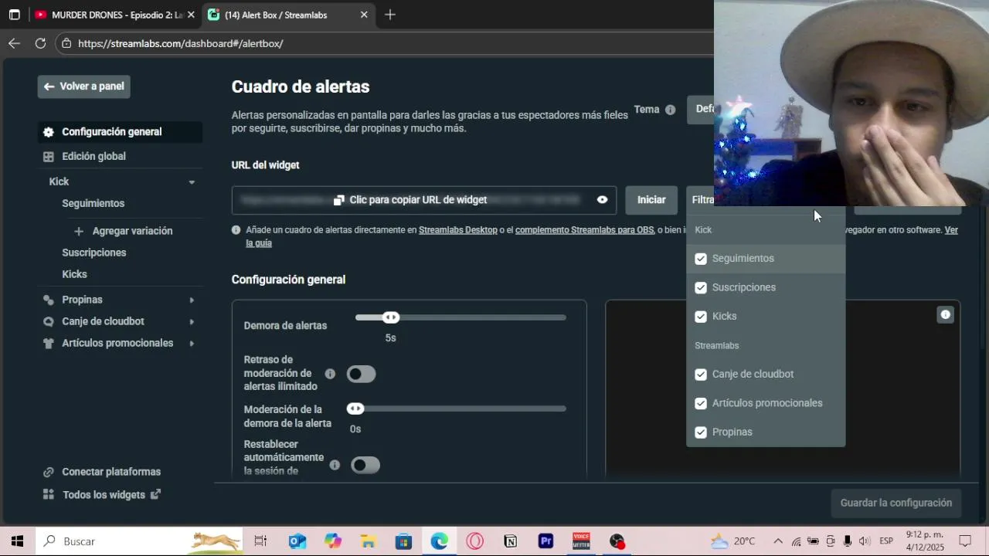Click the Demora de alertas slider handle
Image resolution: width=989 pixels, height=556 pixels.
tap(391, 317)
